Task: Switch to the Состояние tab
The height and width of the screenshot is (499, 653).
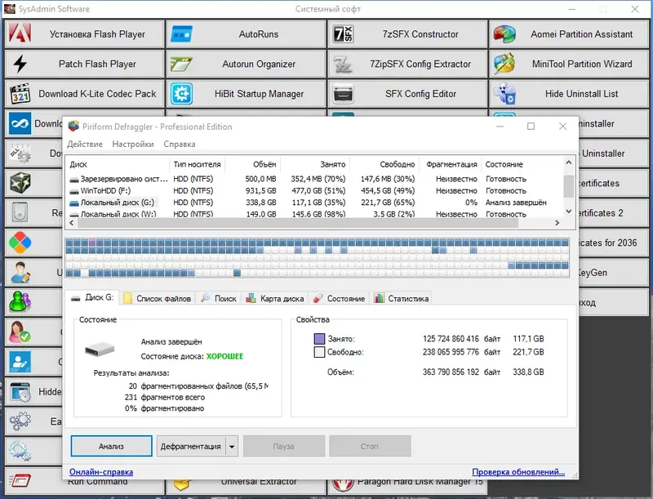Action: (339, 298)
